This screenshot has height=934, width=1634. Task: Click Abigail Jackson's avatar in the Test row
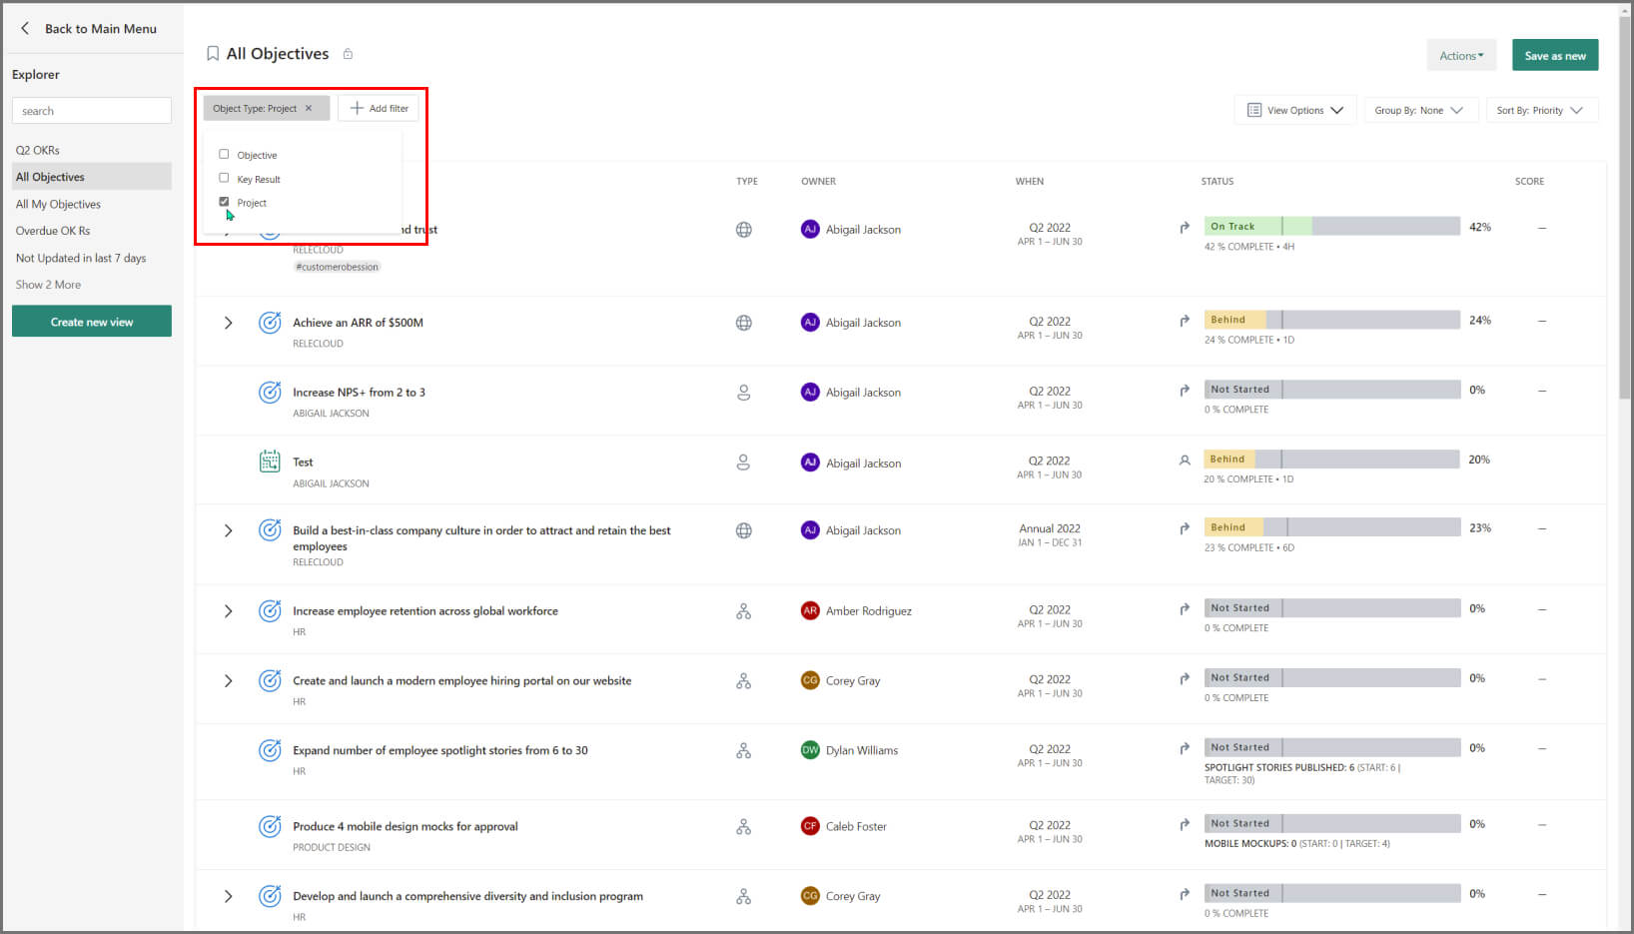pos(810,463)
